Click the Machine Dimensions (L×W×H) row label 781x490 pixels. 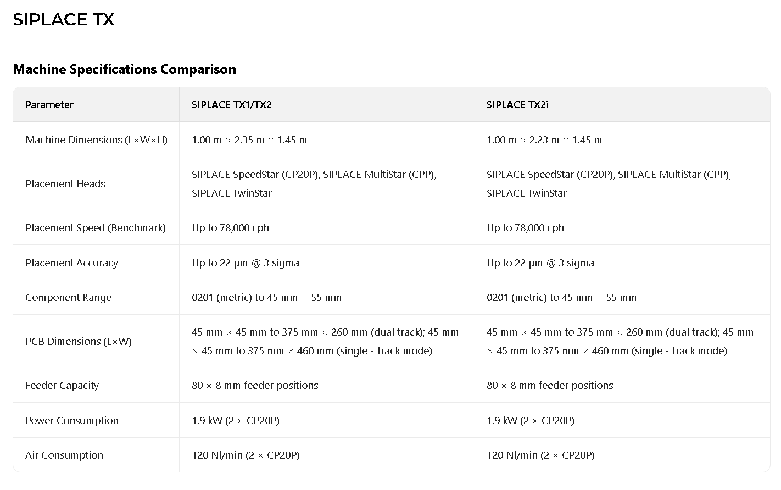pyautogui.click(x=96, y=140)
